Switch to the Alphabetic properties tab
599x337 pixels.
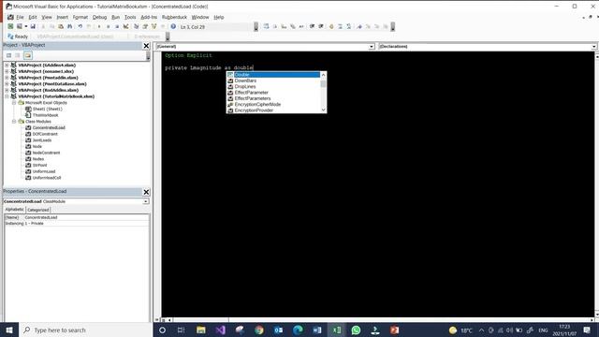click(15, 210)
